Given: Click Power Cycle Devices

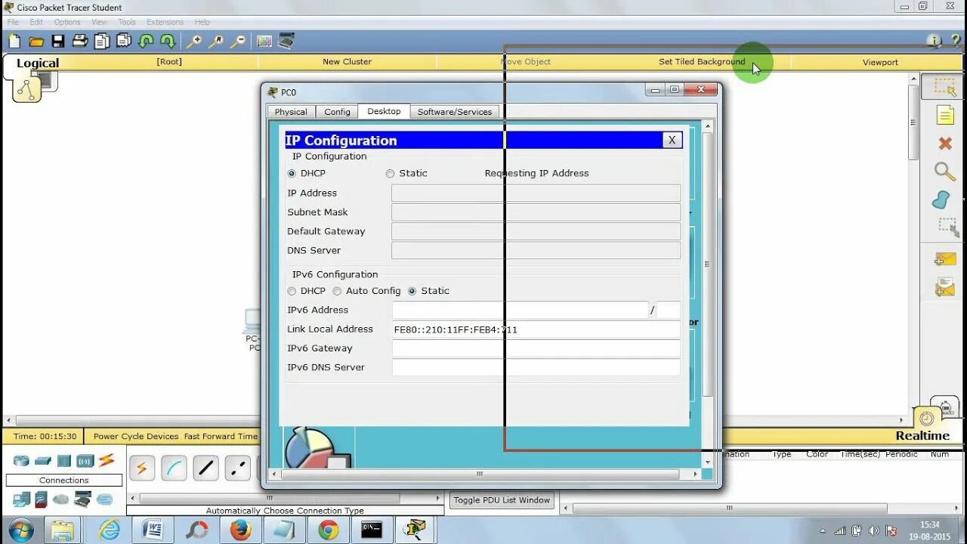Looking at the screenshot, I should tap(136, 436).
